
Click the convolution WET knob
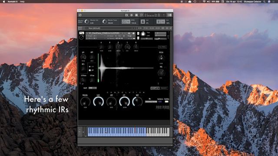tap(137, 102)
